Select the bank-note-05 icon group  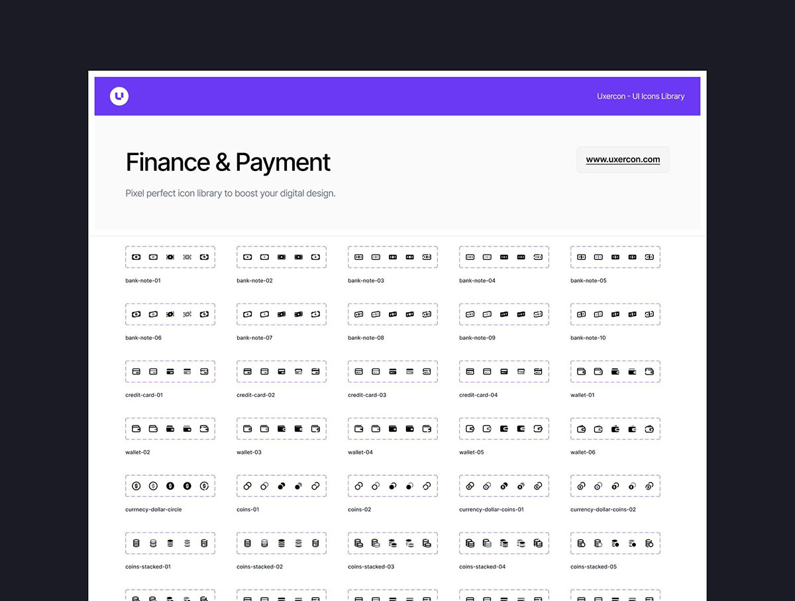615,256
